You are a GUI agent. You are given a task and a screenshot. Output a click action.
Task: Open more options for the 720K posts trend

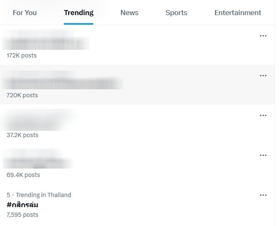click(263, 76)
